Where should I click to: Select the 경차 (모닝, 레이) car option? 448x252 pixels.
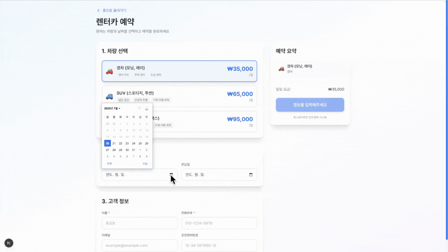[x=179, y=71]
